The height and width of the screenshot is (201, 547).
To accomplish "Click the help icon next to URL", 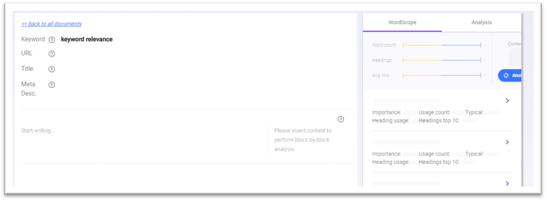I will click(52, 54).
